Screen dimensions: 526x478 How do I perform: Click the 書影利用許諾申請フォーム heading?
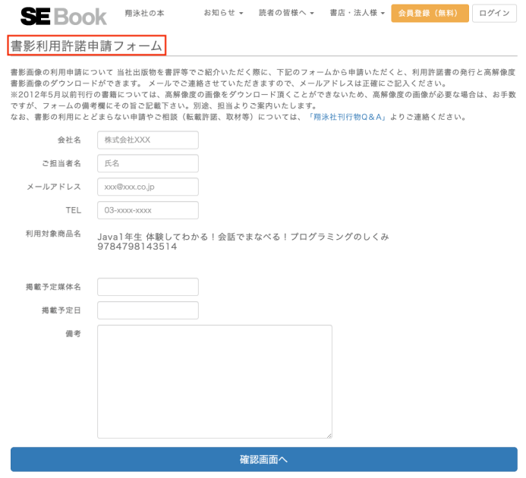coord(87,46)
